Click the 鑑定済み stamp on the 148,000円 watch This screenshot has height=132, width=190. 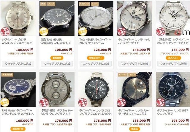coord(121,32)
